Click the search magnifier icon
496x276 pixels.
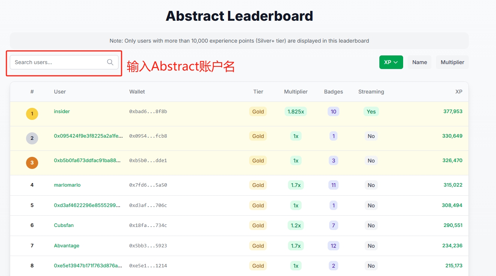coord(110,62)
